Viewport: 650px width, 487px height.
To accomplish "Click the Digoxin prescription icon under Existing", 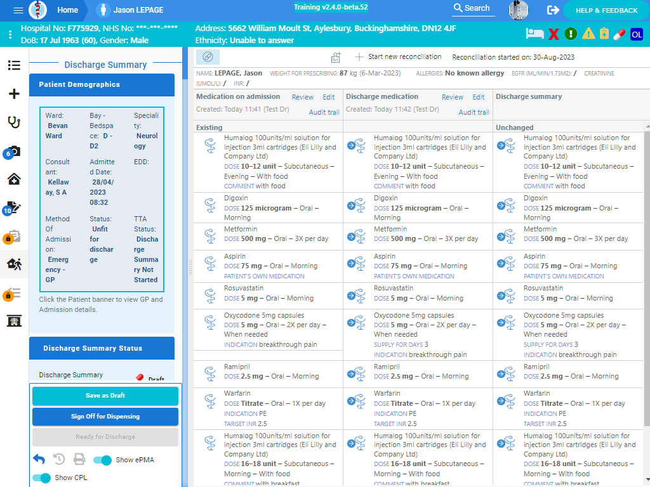I will point(210,205).
